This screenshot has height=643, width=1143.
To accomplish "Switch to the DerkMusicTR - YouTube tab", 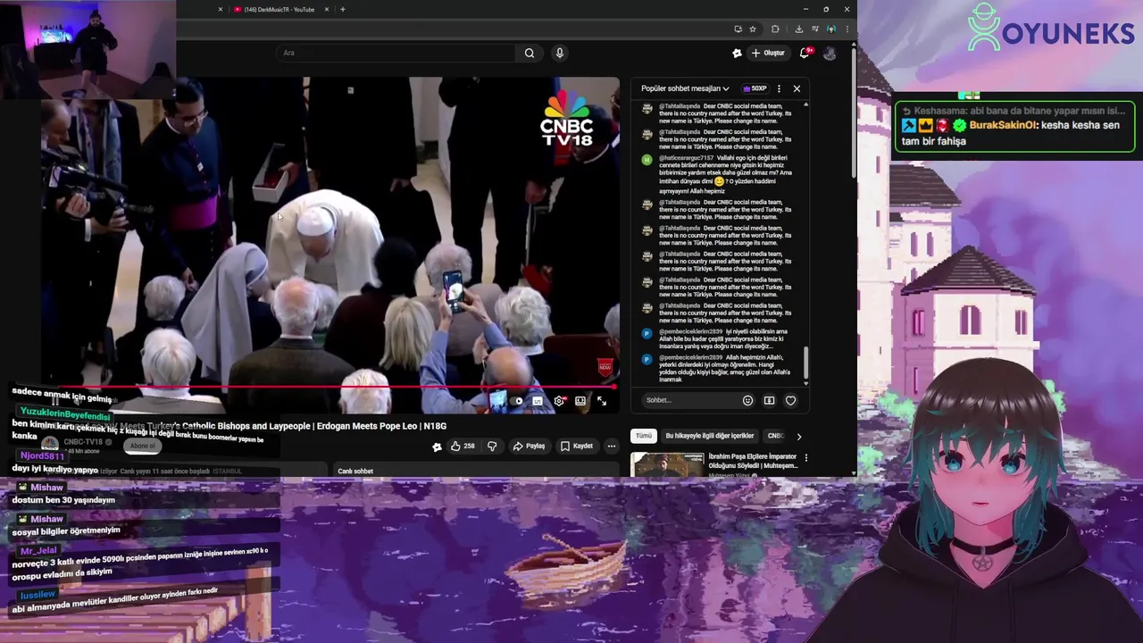I will (x=279, y=10).
